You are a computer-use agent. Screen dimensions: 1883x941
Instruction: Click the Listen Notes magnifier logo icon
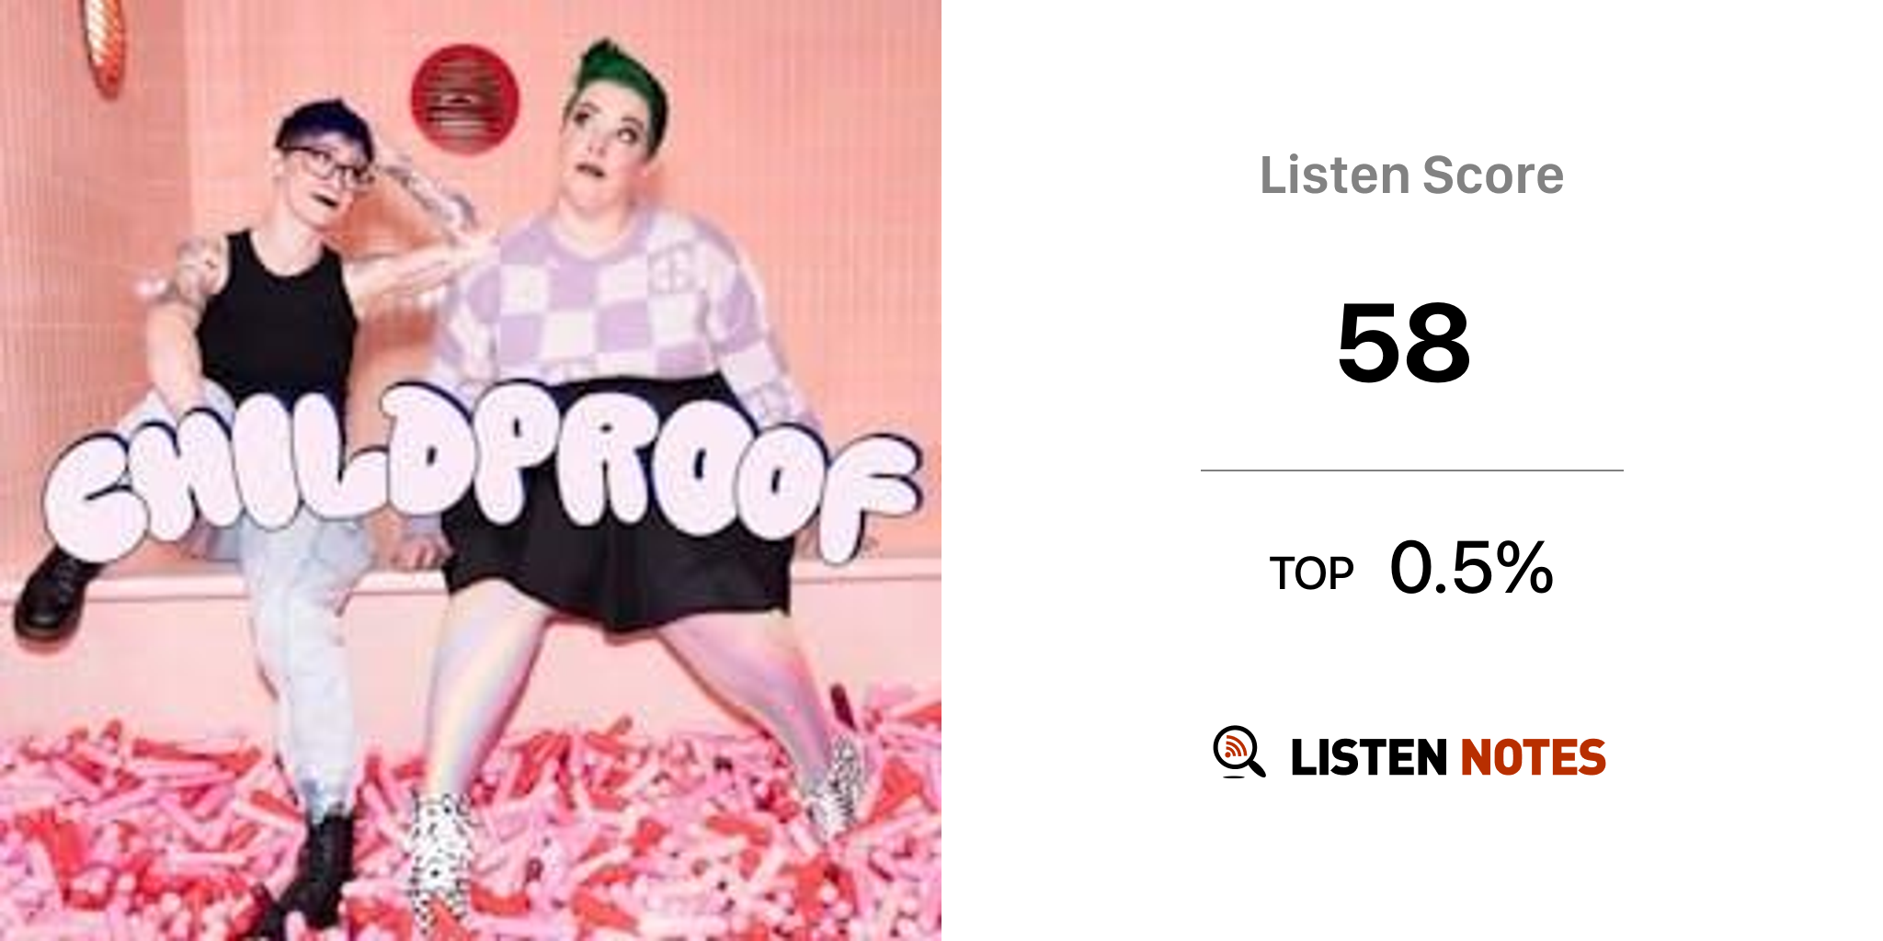click(1238, 753)
